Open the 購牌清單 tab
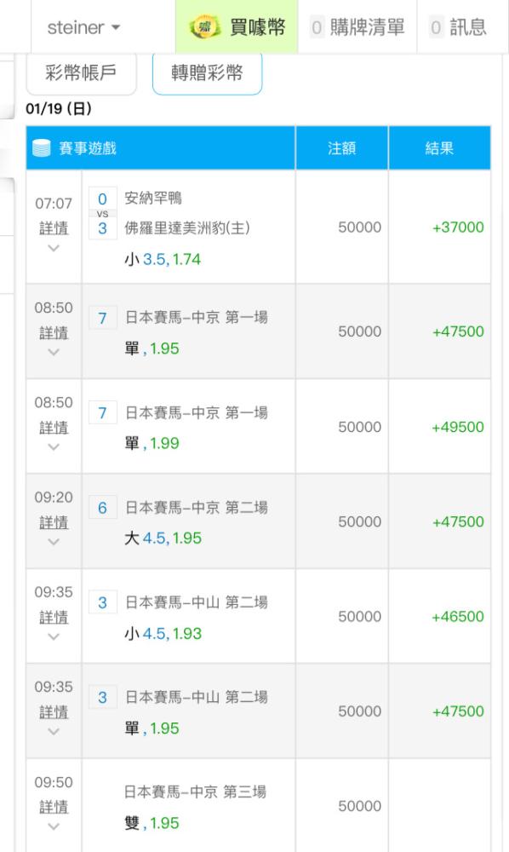Image resolution: width=509 pixels, height=852 pixels. (x=357, y=26)
